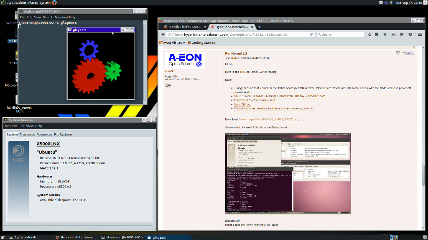Open the Re: Kernel 5.3 post title
Image resolution: width=428 pixels, height=240 pixels.
(x=236, y=53)
